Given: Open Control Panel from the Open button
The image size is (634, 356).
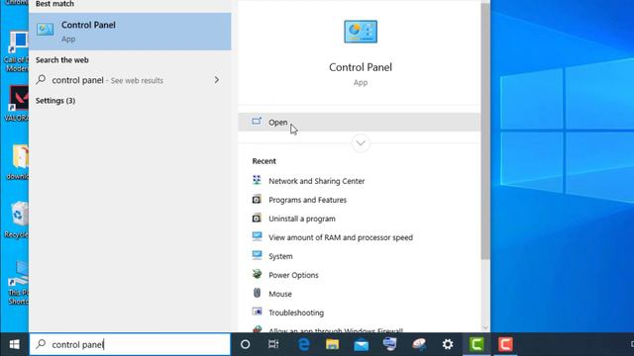Looking at the screenshot, I should (x=359, y=122).
